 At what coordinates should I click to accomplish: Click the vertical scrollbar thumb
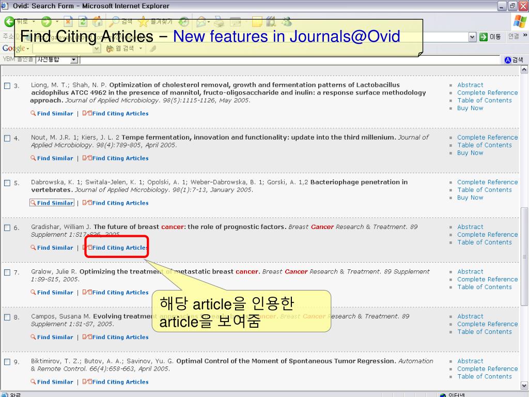click(x=524, y=256)
